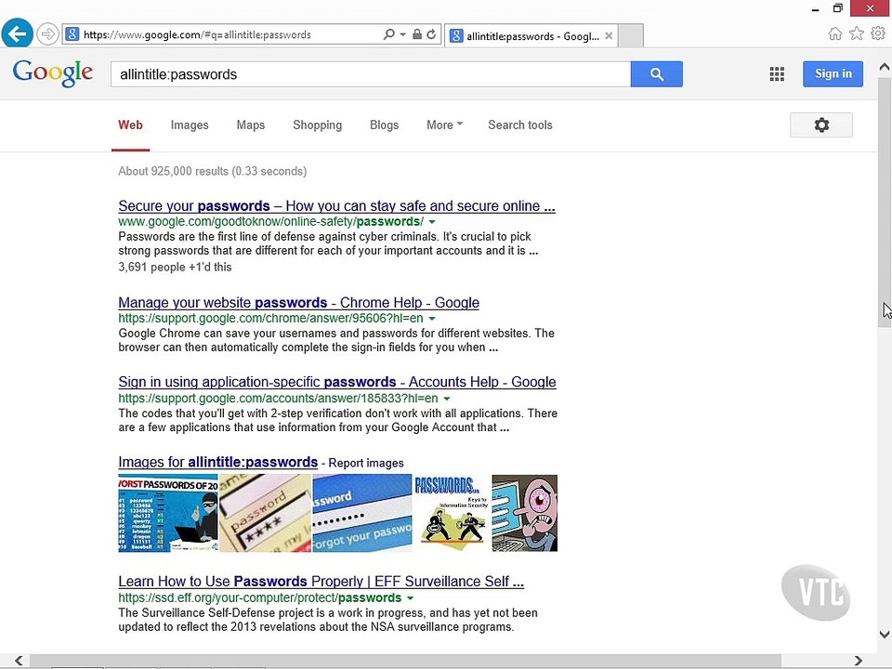Click the horizontal scrollbar thumb
The width and height of the screenshot is (892, 669).
click(x=405, y=661)
